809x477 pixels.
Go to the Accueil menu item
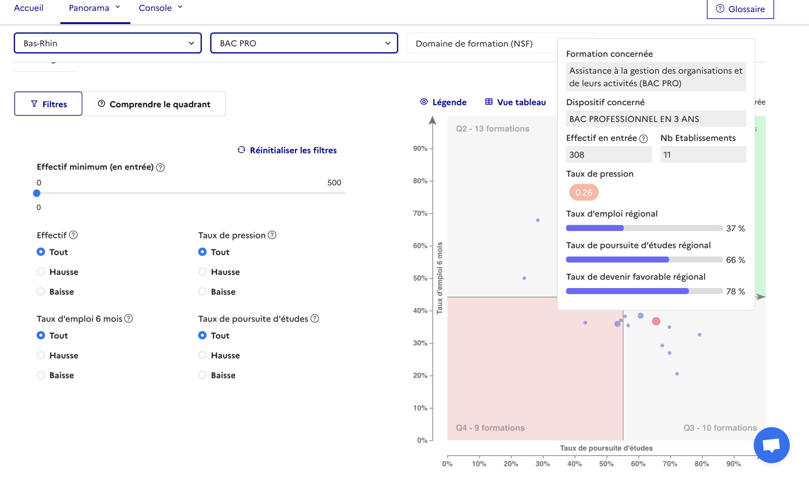pos(28,8)
